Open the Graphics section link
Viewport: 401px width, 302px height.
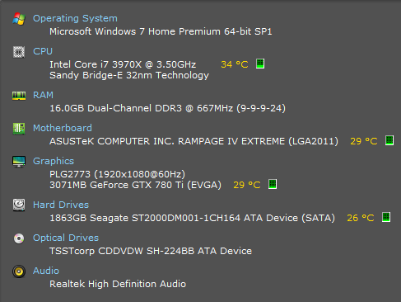pyautogui.click(x=54, y=161)
